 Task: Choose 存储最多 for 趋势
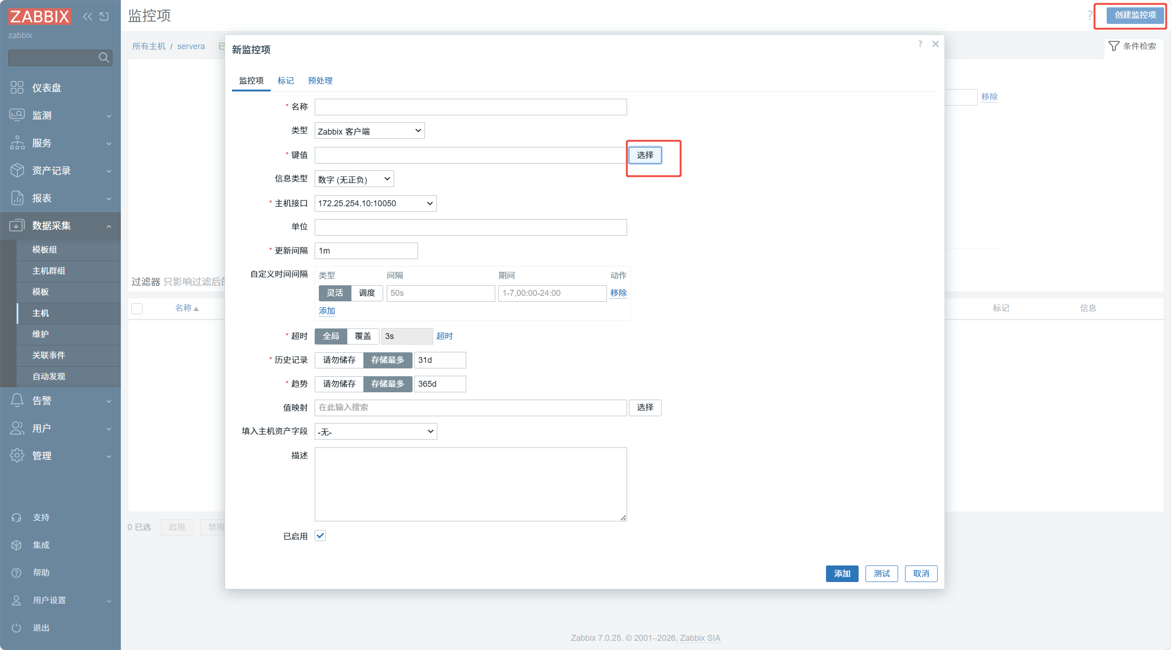tap(388, 384)
